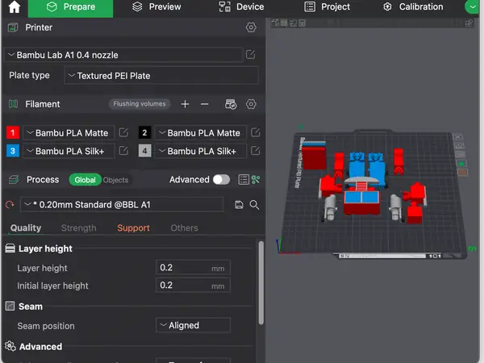The height and width of the screenshot is (363, 484).
Task: Edit filament 3 preset icon
Action: pos(123,151)
